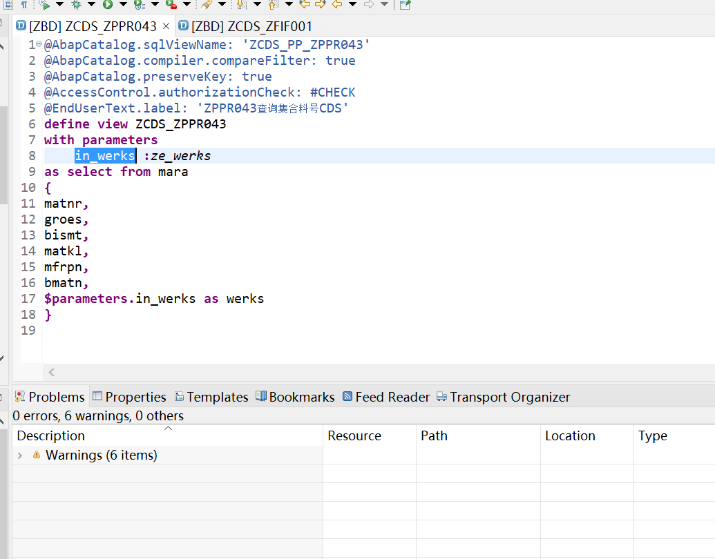Sort by the Description column header
Image resolution: width=715 pixels, height=559 pixels.
tap(167, 435)
